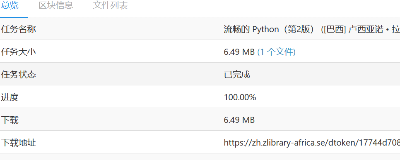Click the word Python in task name
Screen dimensions: 400x160
pyautogui.click(x=265, y=30)
